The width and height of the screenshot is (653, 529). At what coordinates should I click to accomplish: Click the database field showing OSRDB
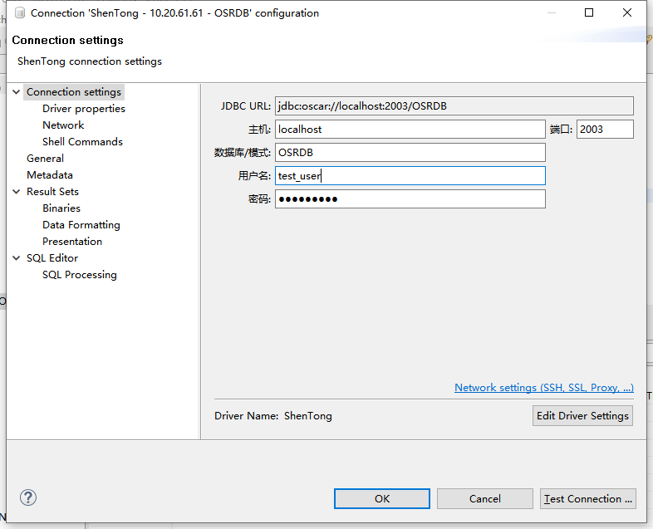click(x=410, y=153)
